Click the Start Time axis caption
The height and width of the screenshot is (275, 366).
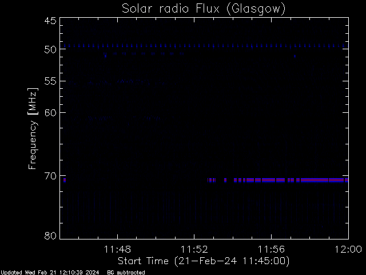click(204, 261)
